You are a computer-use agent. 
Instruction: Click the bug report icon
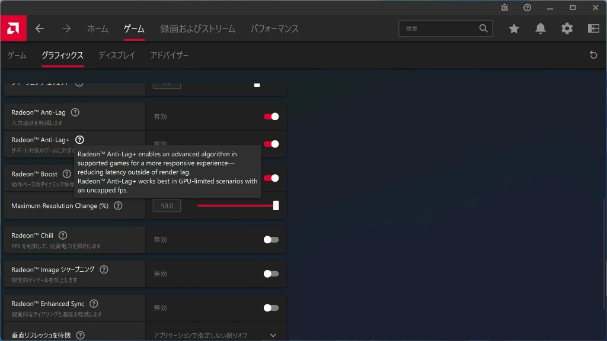[x=504, y=8]
